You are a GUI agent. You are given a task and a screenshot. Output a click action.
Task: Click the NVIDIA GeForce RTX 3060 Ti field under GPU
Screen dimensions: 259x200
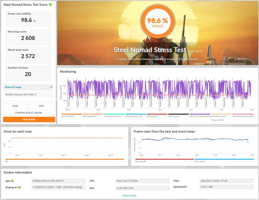pyautogui.click(x=59, y=181)
